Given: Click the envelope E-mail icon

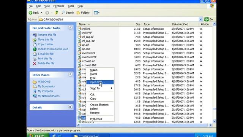Looking at the screenshot, I should pyautogui.click(x=35, y=54).
